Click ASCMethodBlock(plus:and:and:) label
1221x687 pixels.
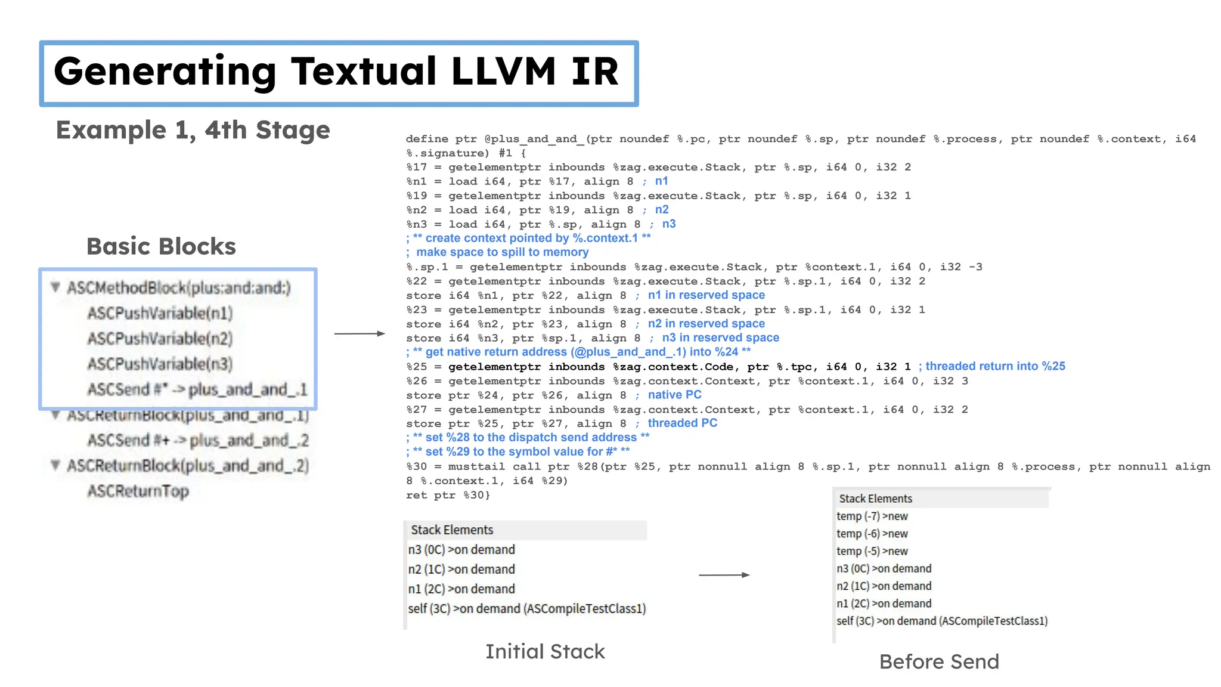pos(179,288)
